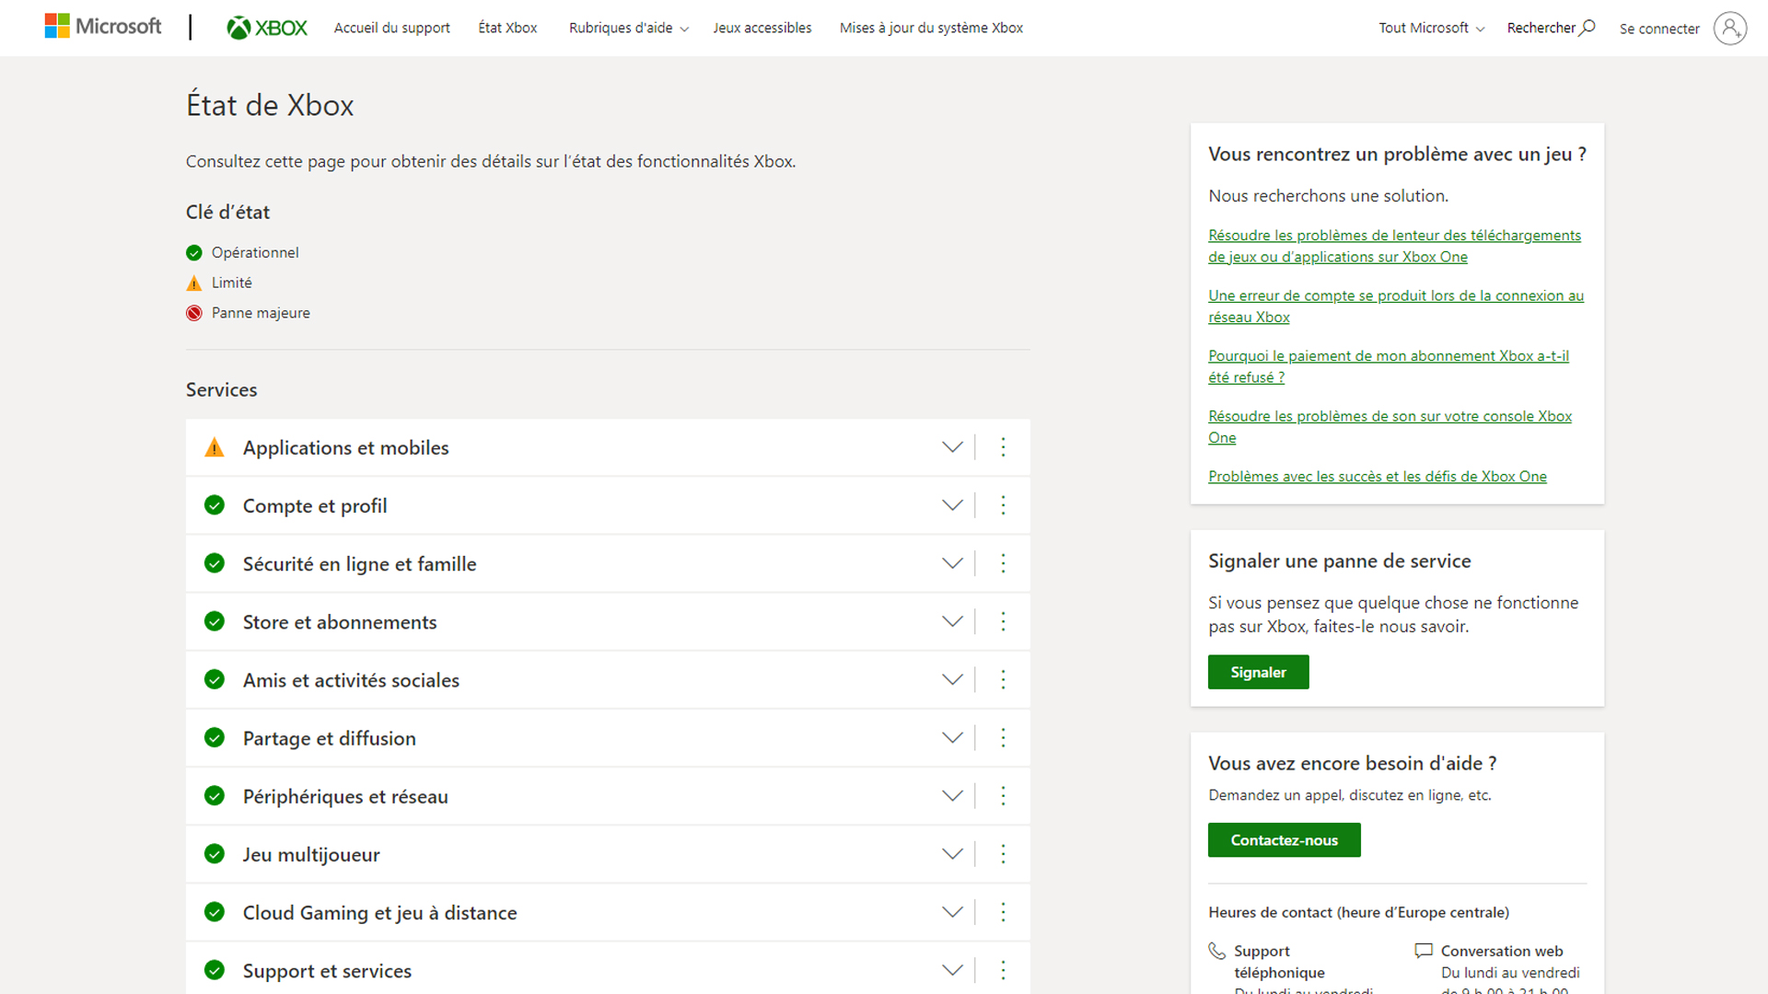Click the chat bubble icon for Conversation web
Image resolution: width=1768 pixels, height=994 pixels.
1423,950
